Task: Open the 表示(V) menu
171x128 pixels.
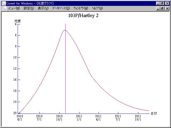Action: tap(43, 8)
